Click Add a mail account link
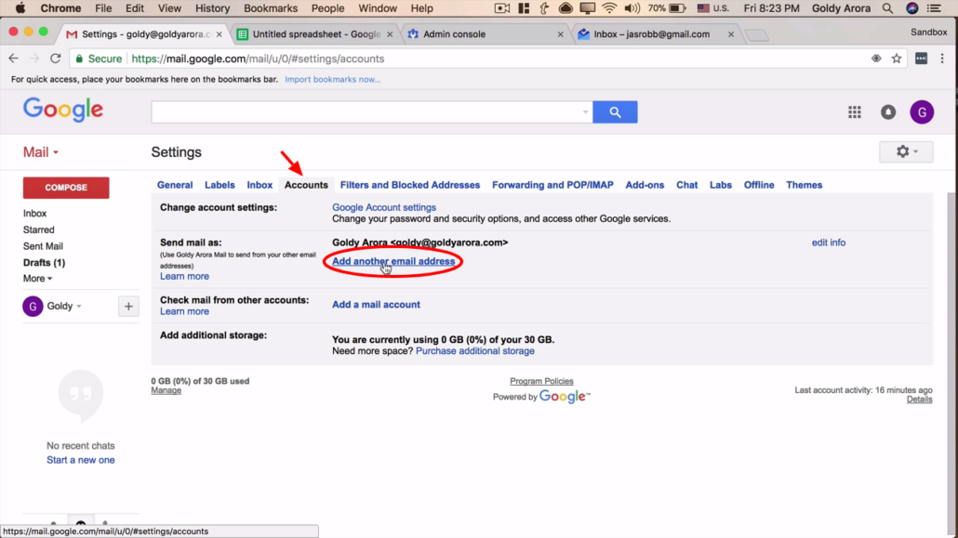This screenshot has width=958, height=538. 376,305
